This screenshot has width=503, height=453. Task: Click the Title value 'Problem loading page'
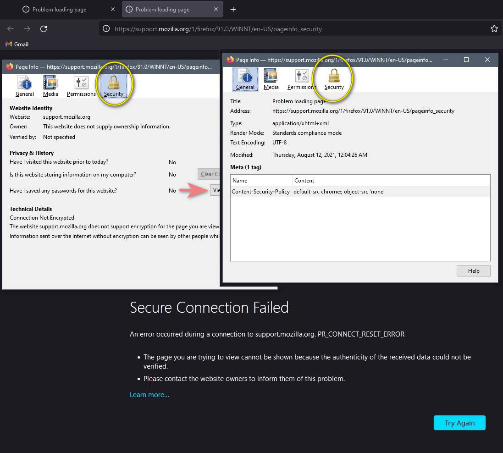pos(299,101)
